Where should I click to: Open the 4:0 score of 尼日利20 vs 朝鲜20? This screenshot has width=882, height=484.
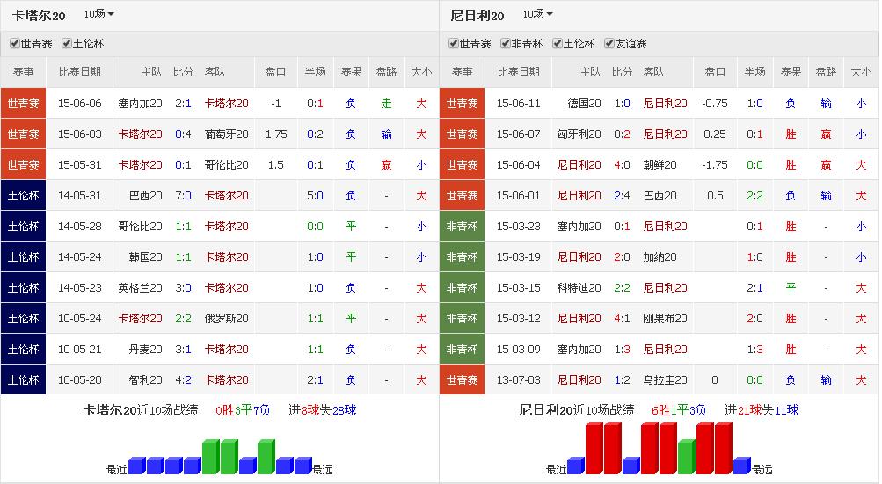pos(622,165)
